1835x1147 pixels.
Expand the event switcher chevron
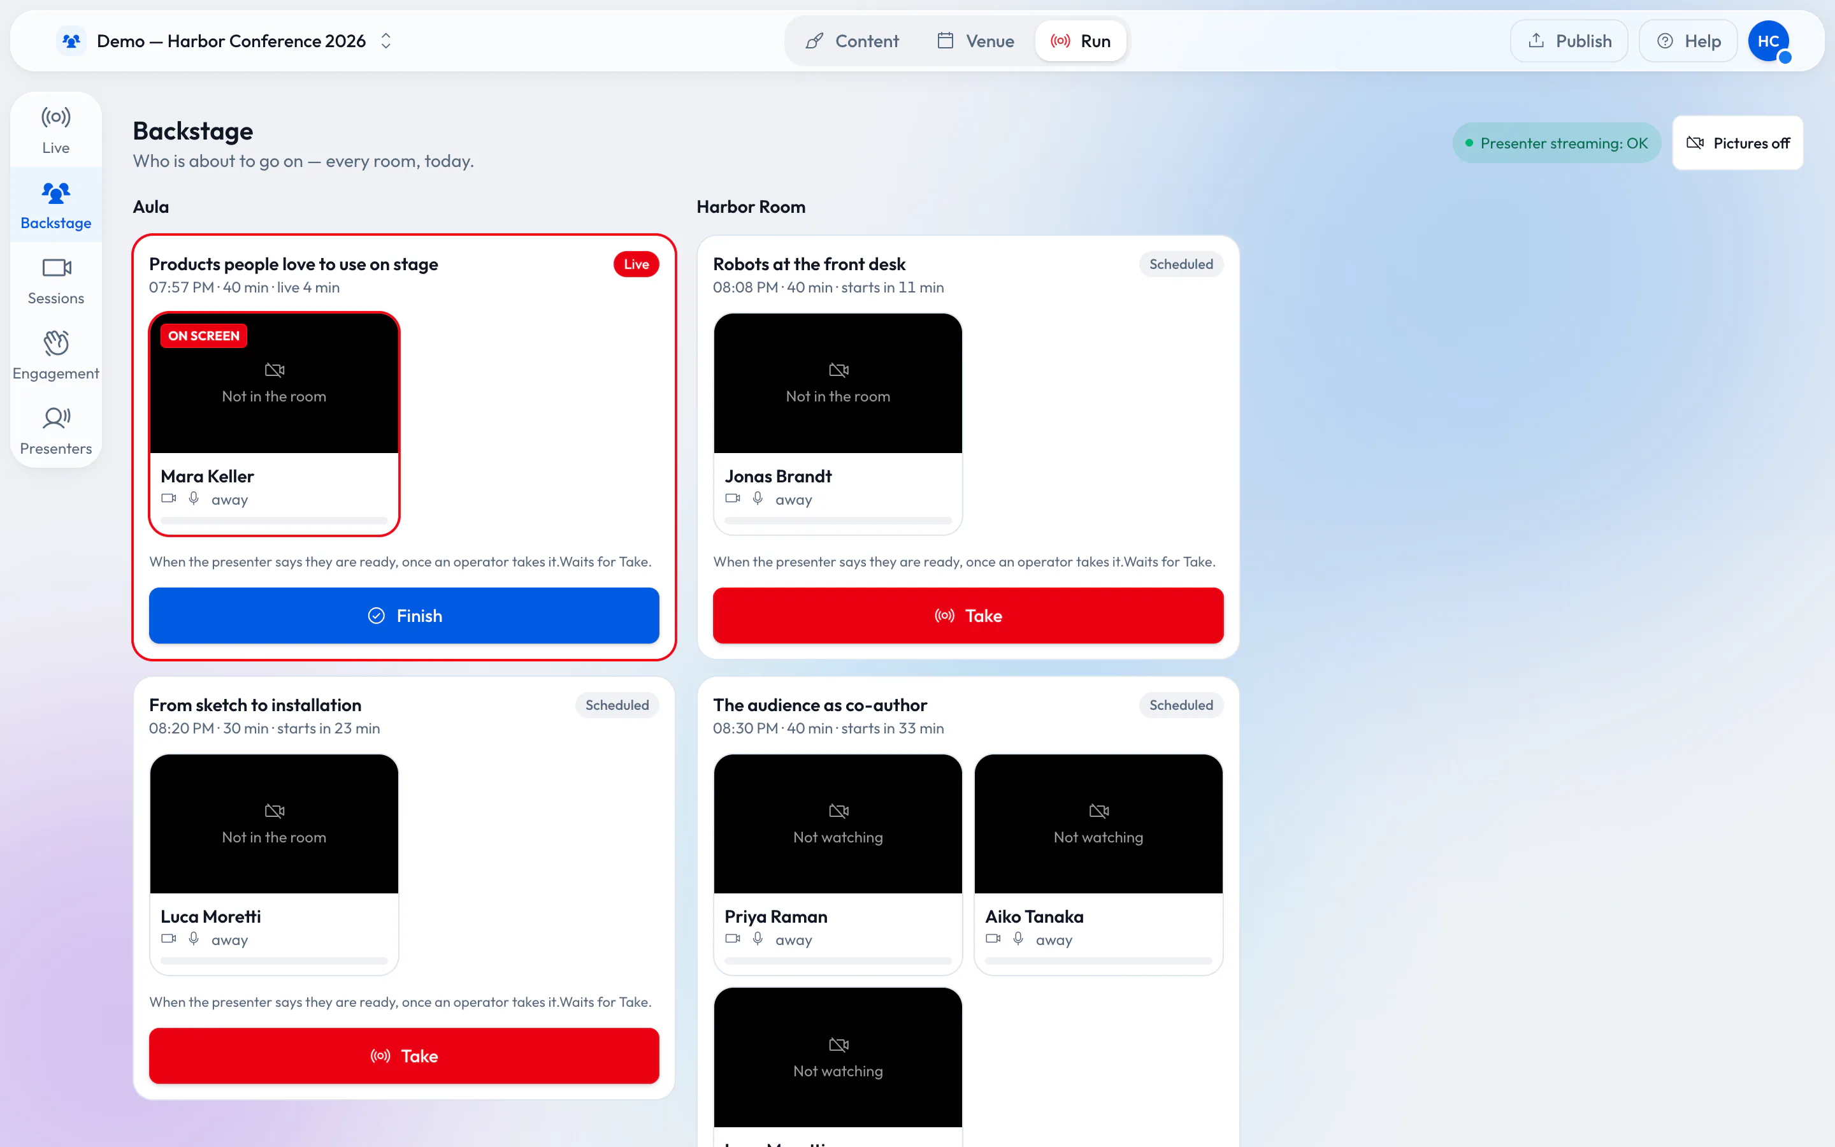(x=386, y=41)
